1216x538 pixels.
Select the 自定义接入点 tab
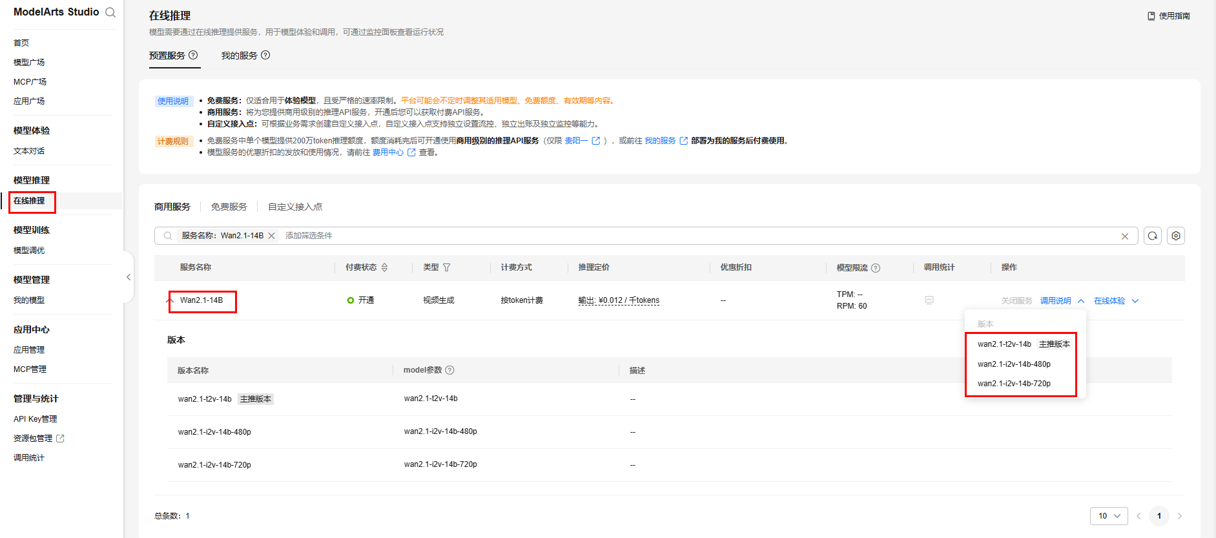pyautogui.click(x=295, y=207)
